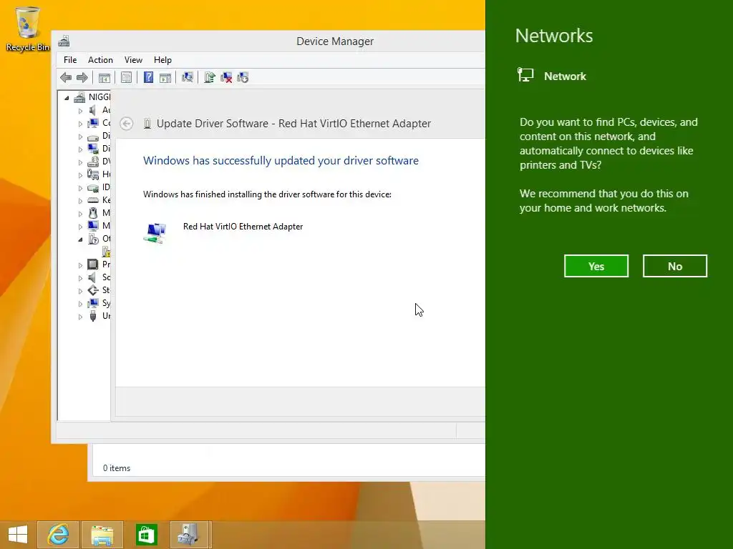Viewport: 733px width, 549px height.
Task: Select the Mice category mouse icon
Action: [x=93, y=213]
